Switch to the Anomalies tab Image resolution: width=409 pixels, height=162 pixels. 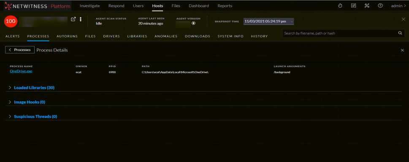(x=166, y=36)
